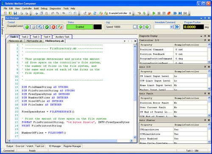Close the FileDirectory.ab editor tab

tap(135, 41)
